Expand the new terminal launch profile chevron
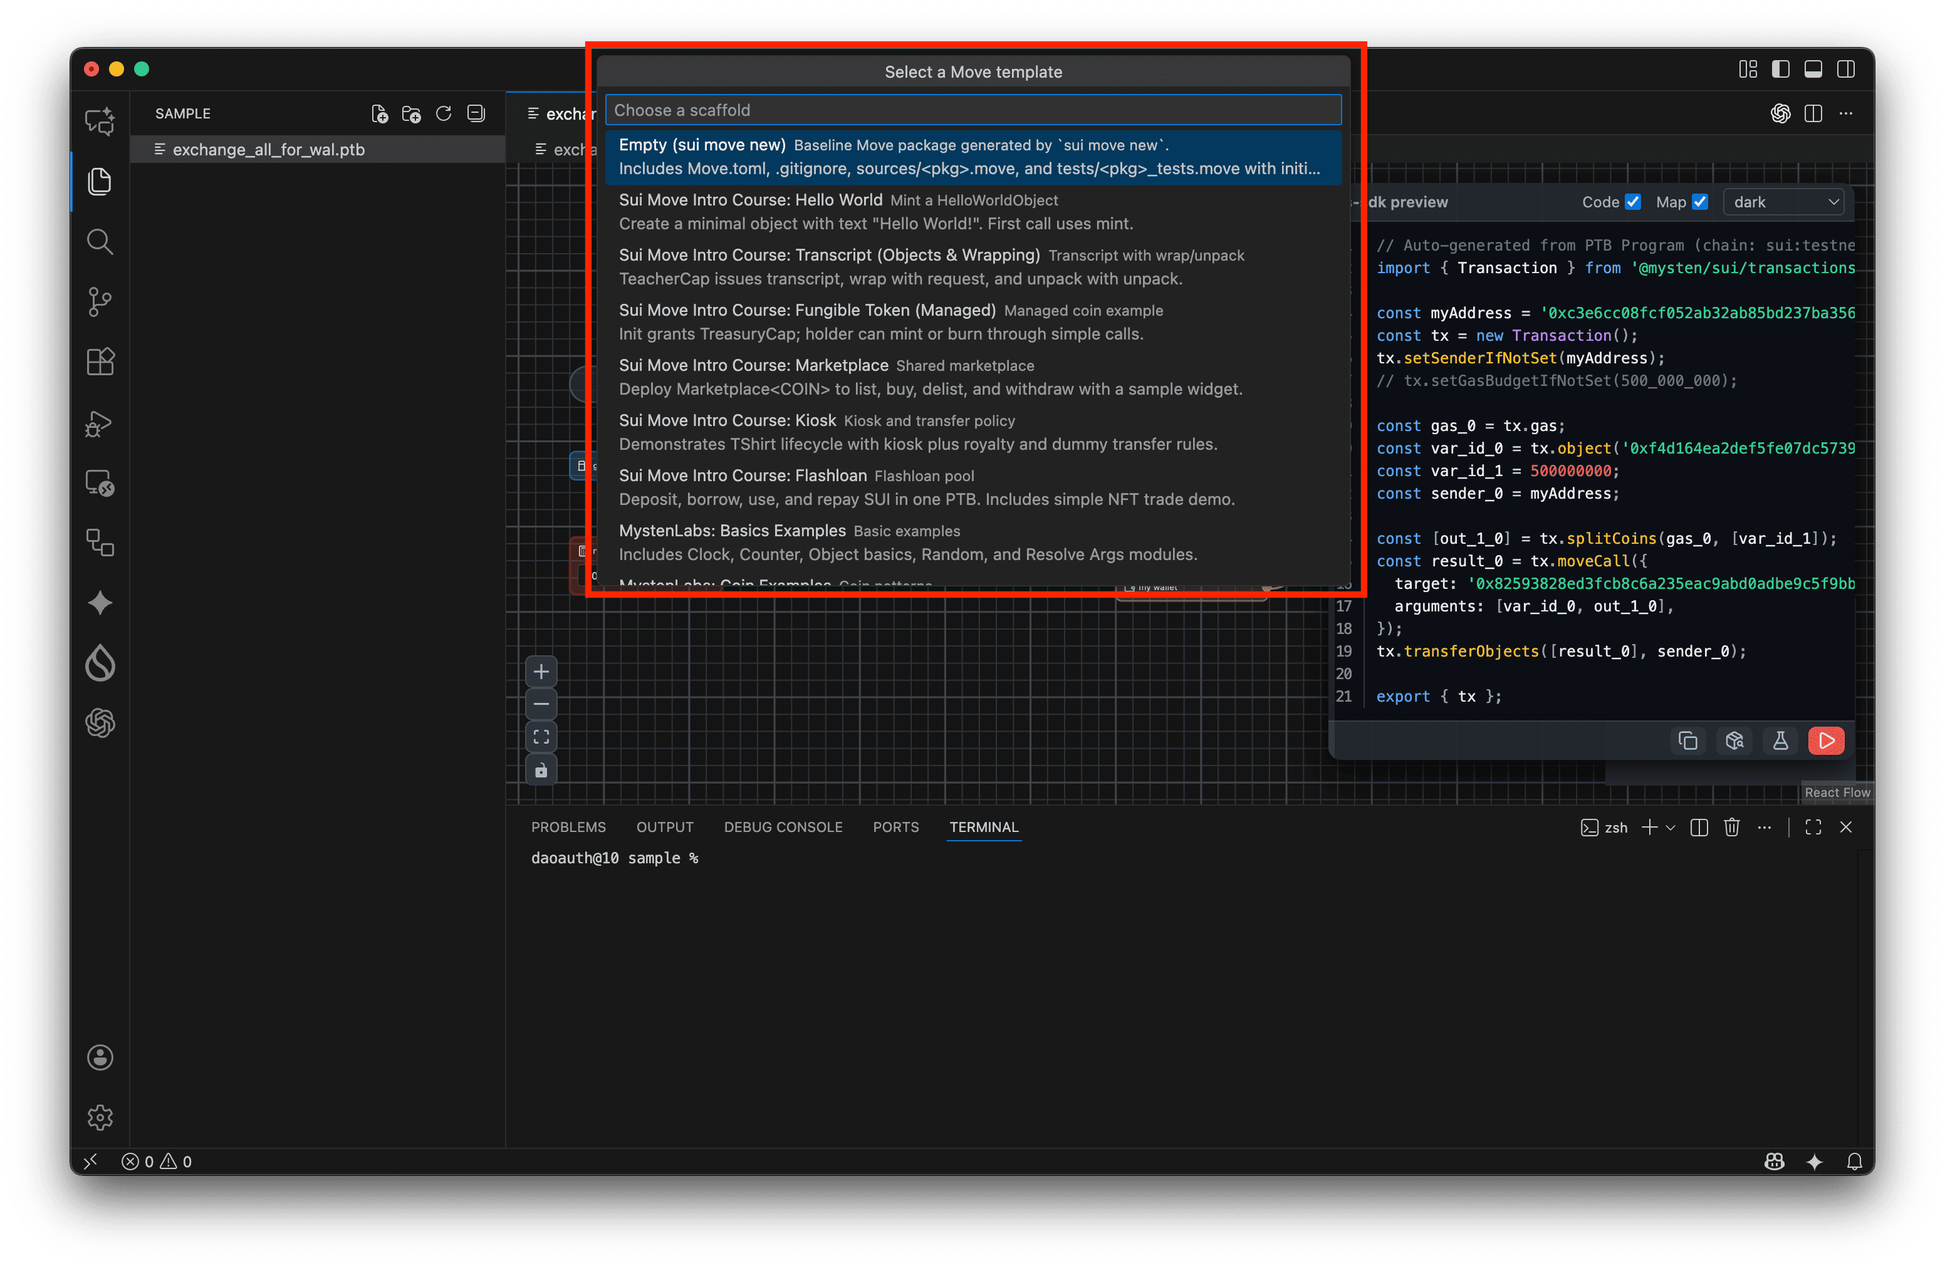The width and height of the screenshot is (1945, 1268). pyautogui.click(x=1671, y=827)
